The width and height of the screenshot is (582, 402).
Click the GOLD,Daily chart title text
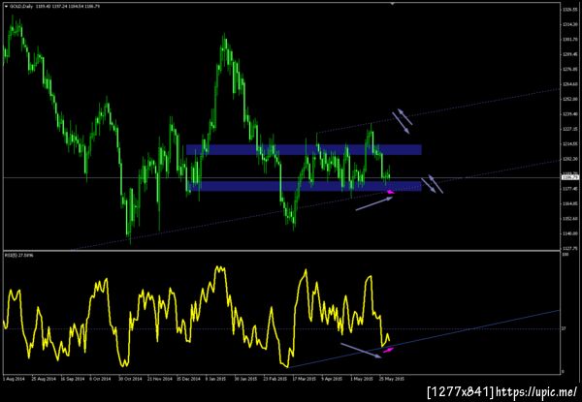(x=20, y=7)
